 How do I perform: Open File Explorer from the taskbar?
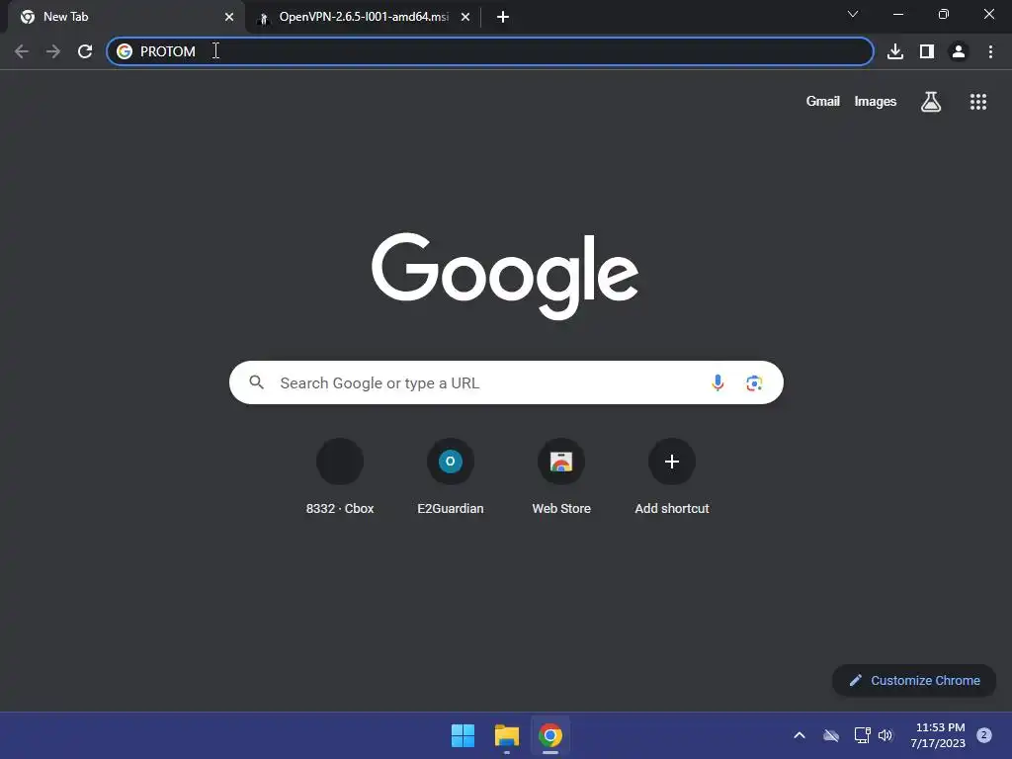coord(507,735)
